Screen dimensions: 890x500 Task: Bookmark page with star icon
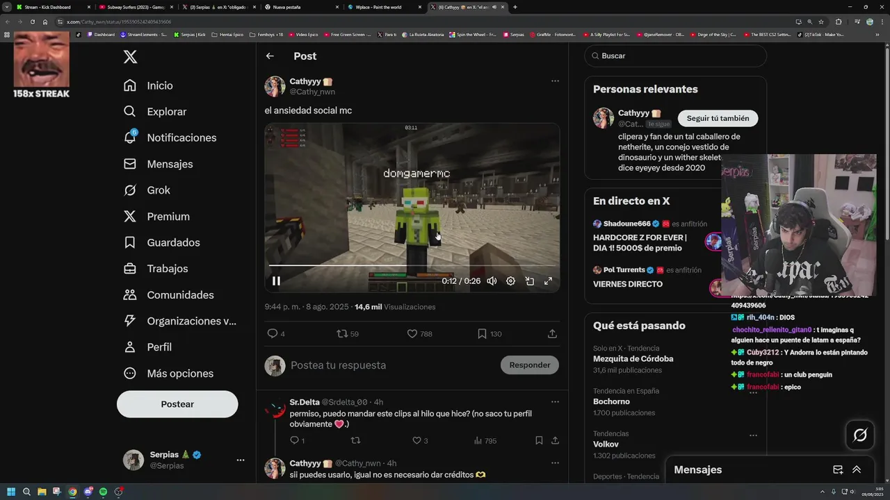tap(821, 22)
